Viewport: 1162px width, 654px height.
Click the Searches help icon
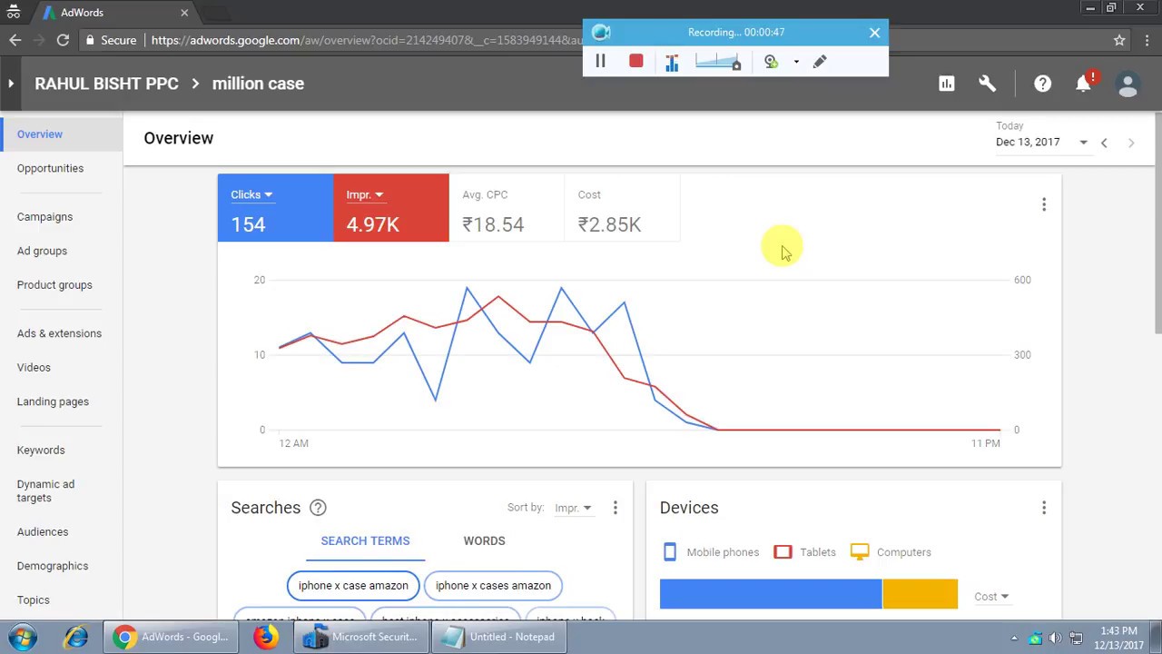[318, 508]
